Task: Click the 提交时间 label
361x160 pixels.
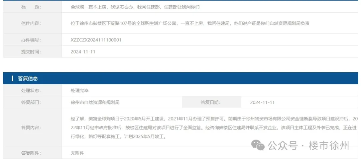Action: pyautogui.click(x=31, y=52)
